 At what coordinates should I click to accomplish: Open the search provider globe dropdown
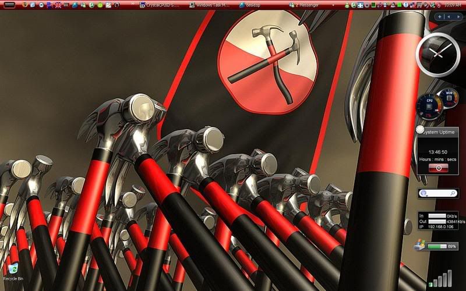423,193
